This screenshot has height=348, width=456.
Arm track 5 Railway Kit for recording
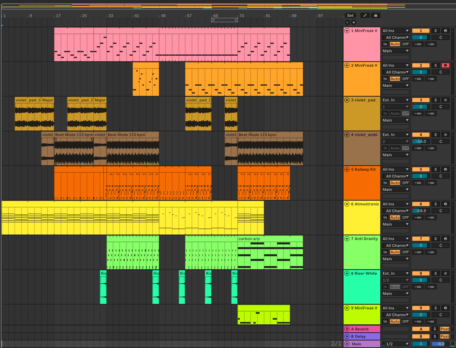click(445, 169)
